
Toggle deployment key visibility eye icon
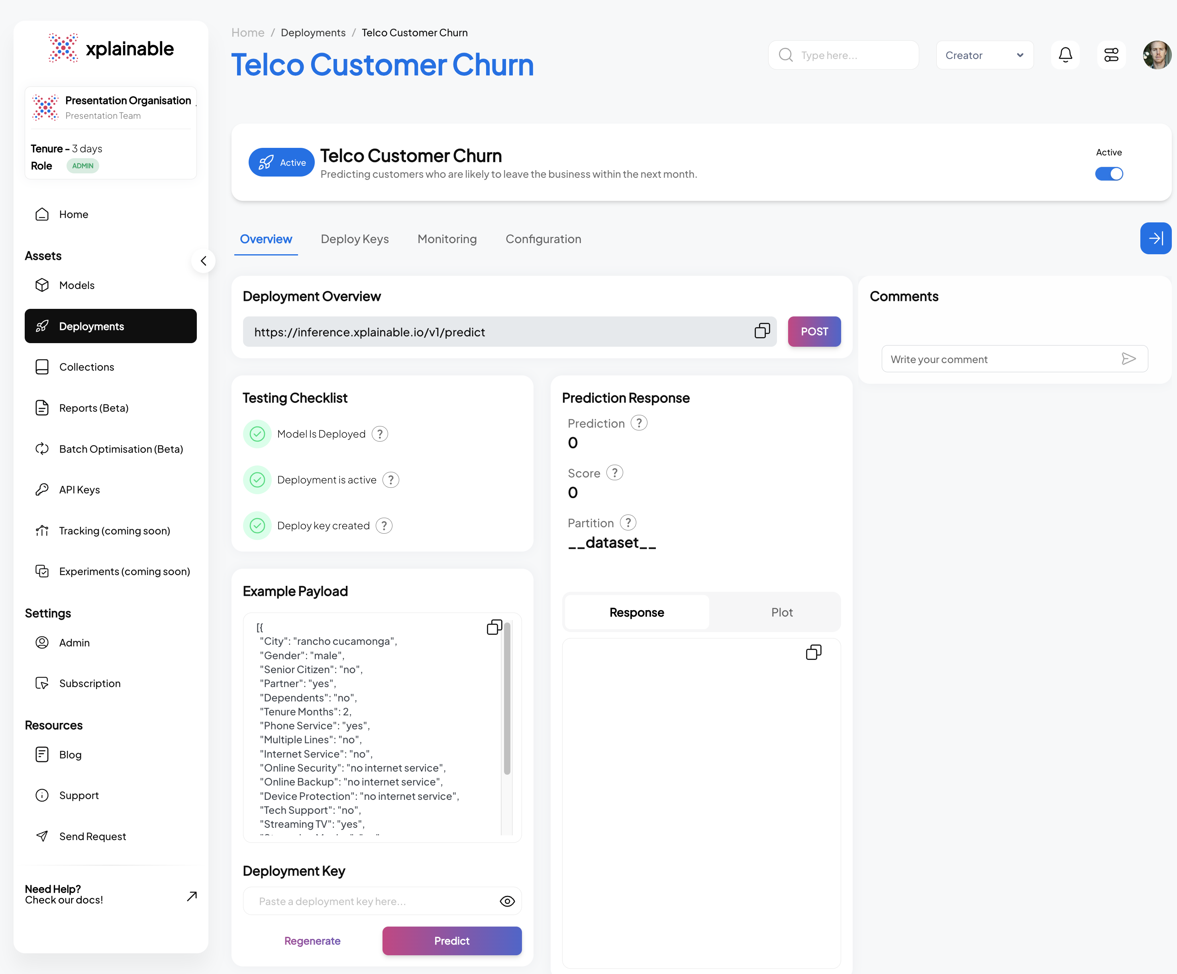point(507,901)
